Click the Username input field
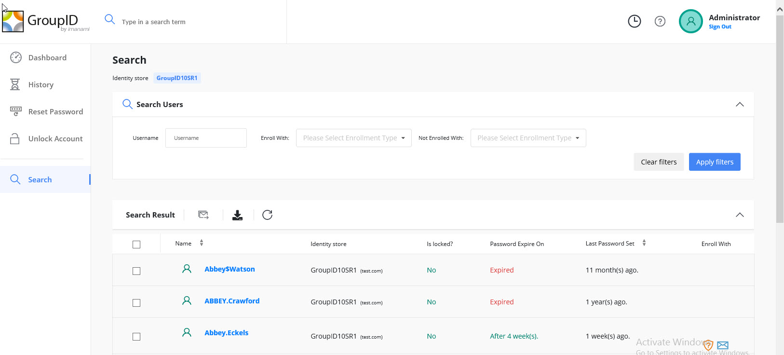 tap(206, 138)
